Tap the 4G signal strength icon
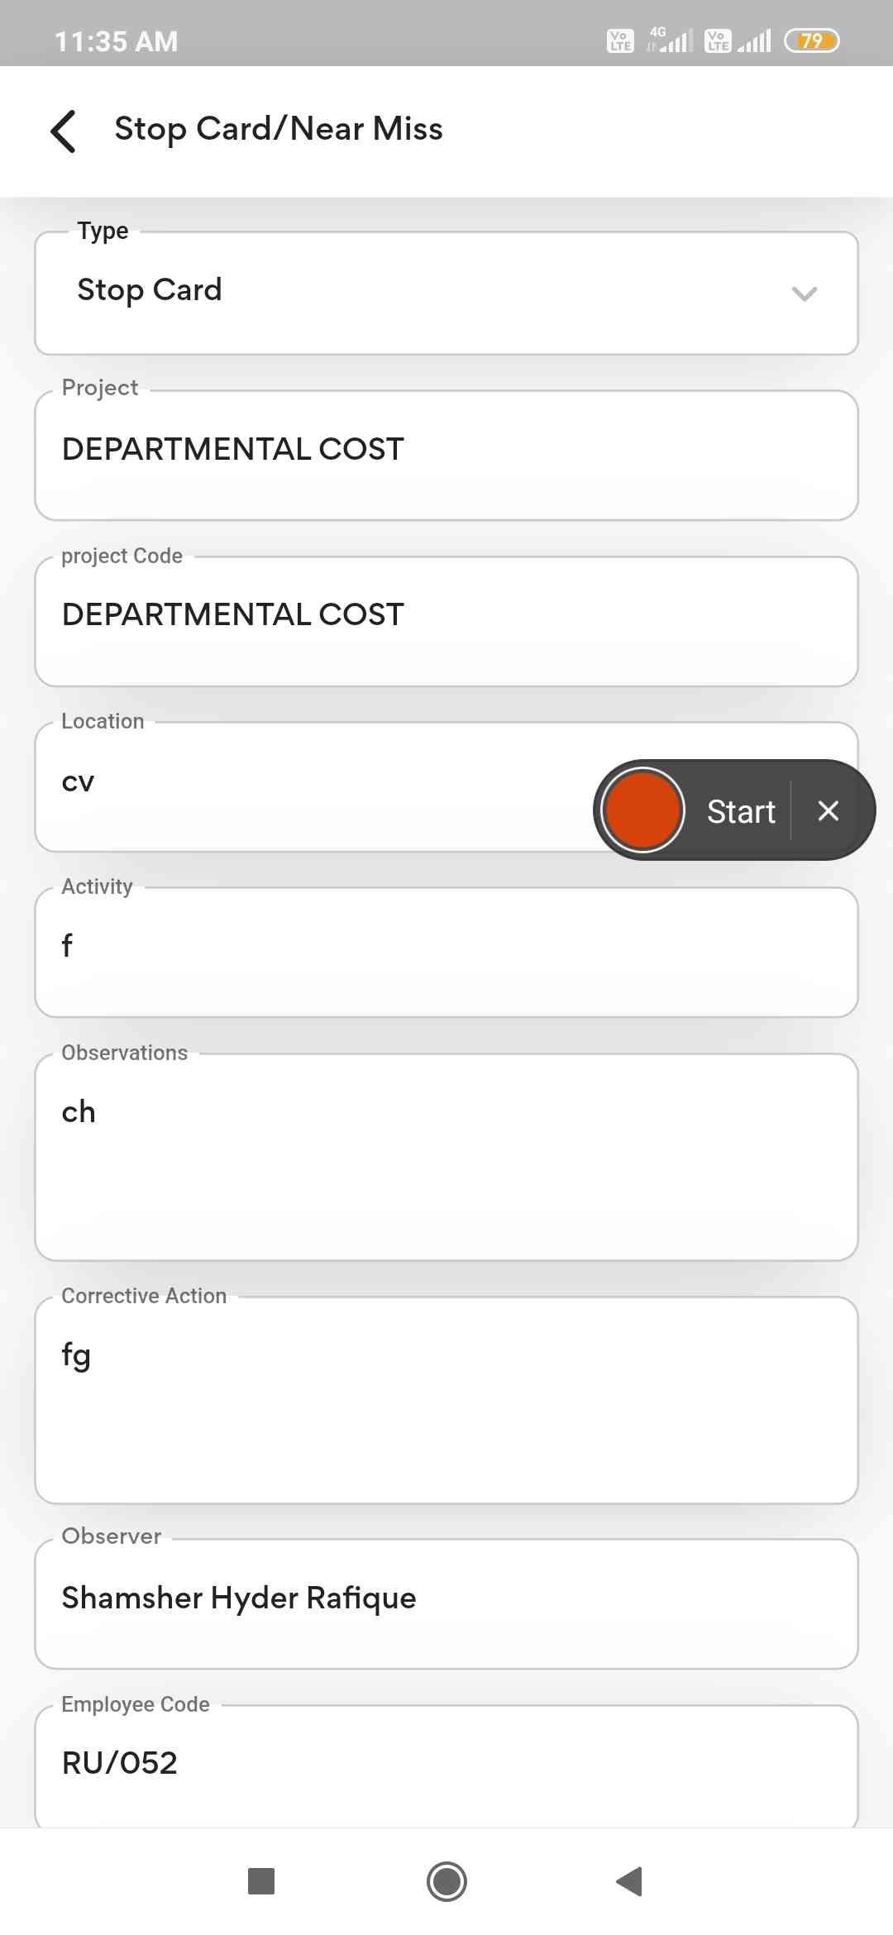The image size is (893, 1935). (670, 40)
